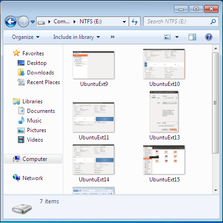
Task: Click the Videos filmstrip icon
Action: [x=21, y=139]
